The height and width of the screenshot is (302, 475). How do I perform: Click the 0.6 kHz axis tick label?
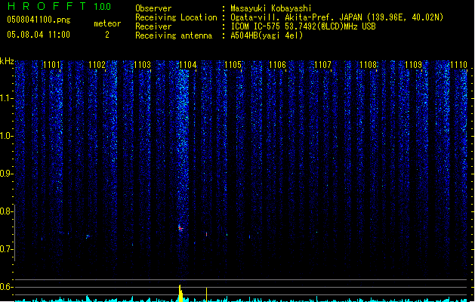pos(6,287)
